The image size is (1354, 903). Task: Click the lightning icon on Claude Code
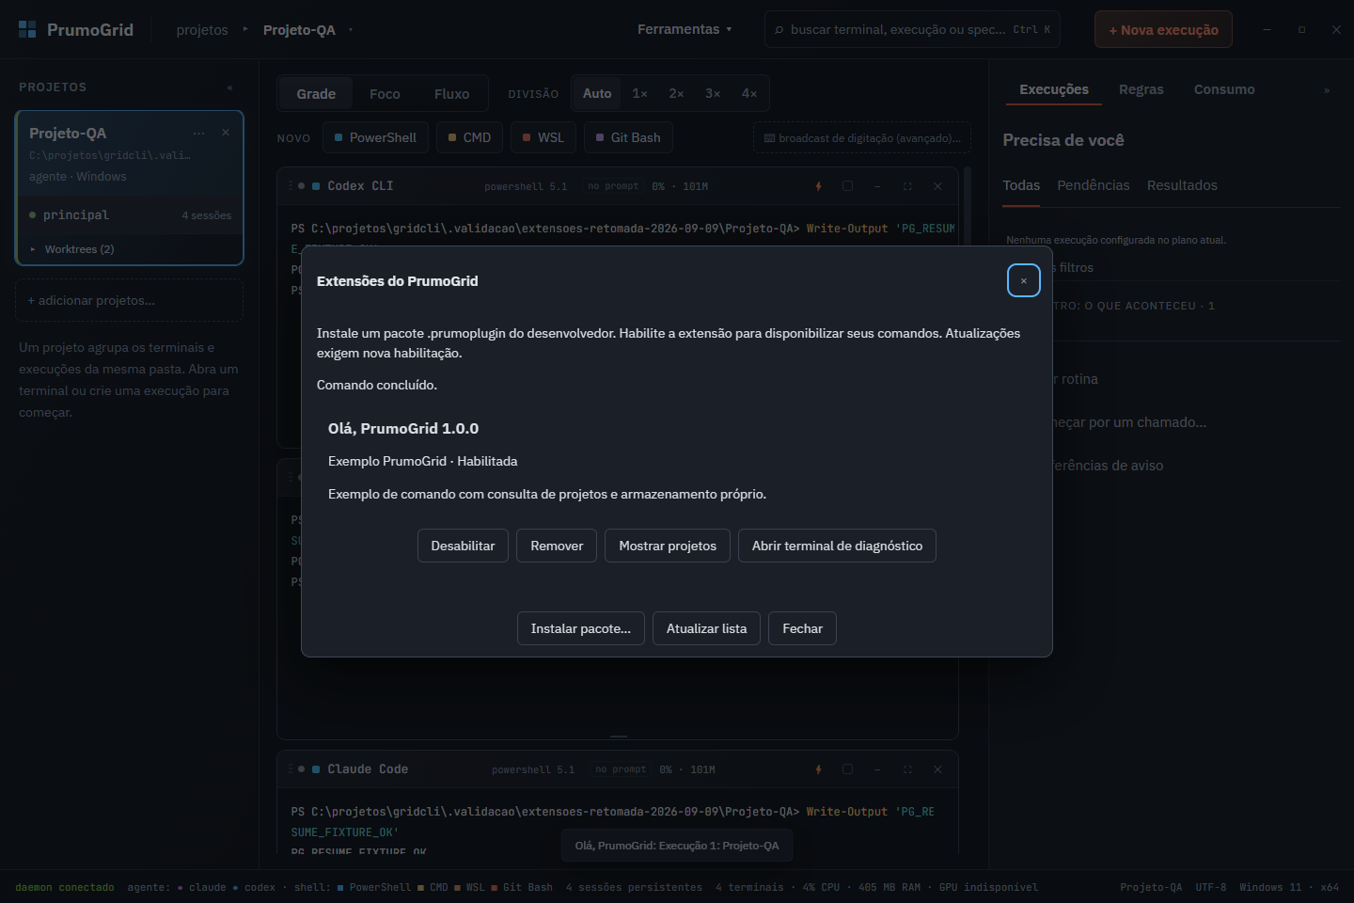[818, 769]
